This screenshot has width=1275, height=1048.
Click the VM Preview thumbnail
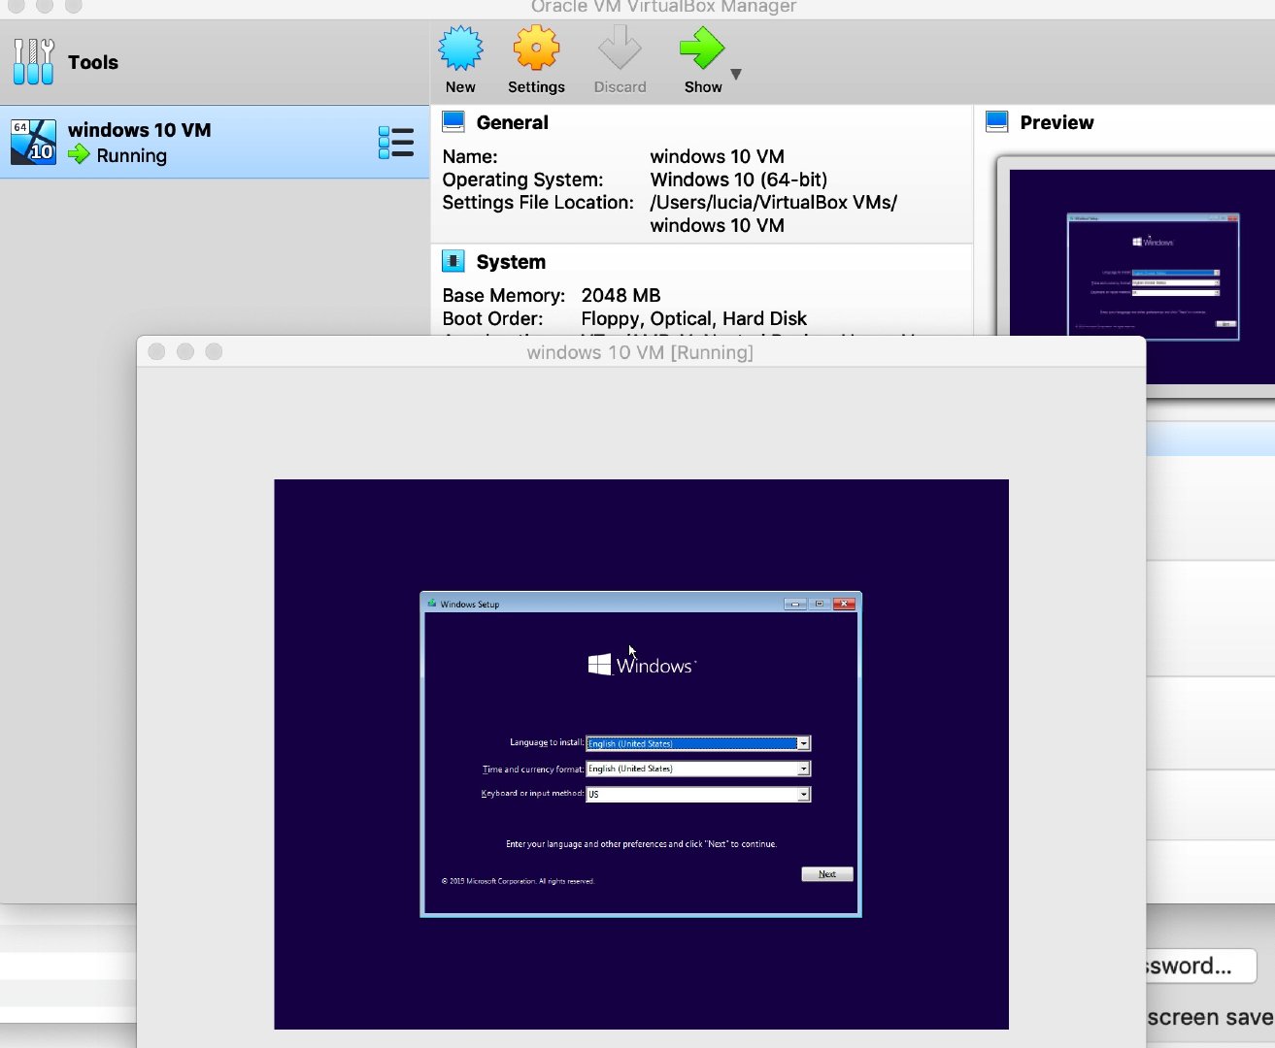click(x=1142, y=276)
